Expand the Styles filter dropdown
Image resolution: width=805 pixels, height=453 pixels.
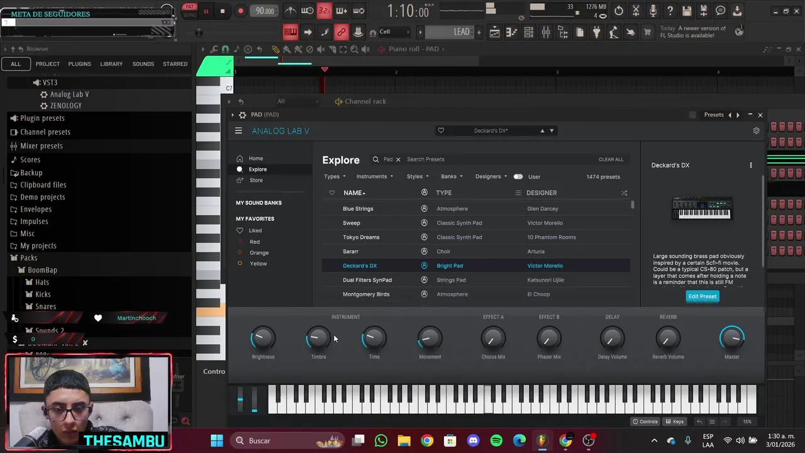coord(418,177)
